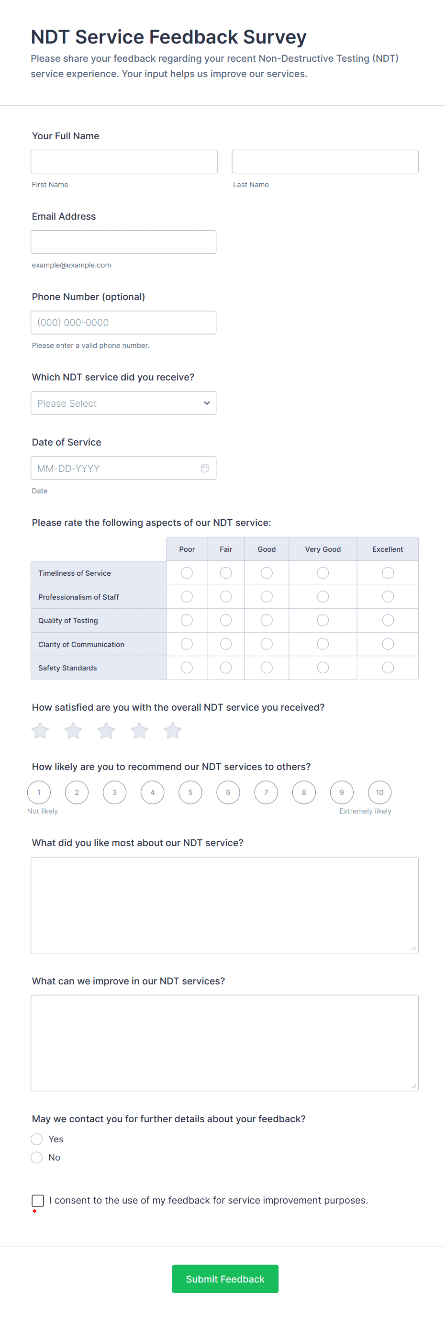445x1317 pixels.
Task: Submit Feedback with the green button
Action: [225, 1279]
